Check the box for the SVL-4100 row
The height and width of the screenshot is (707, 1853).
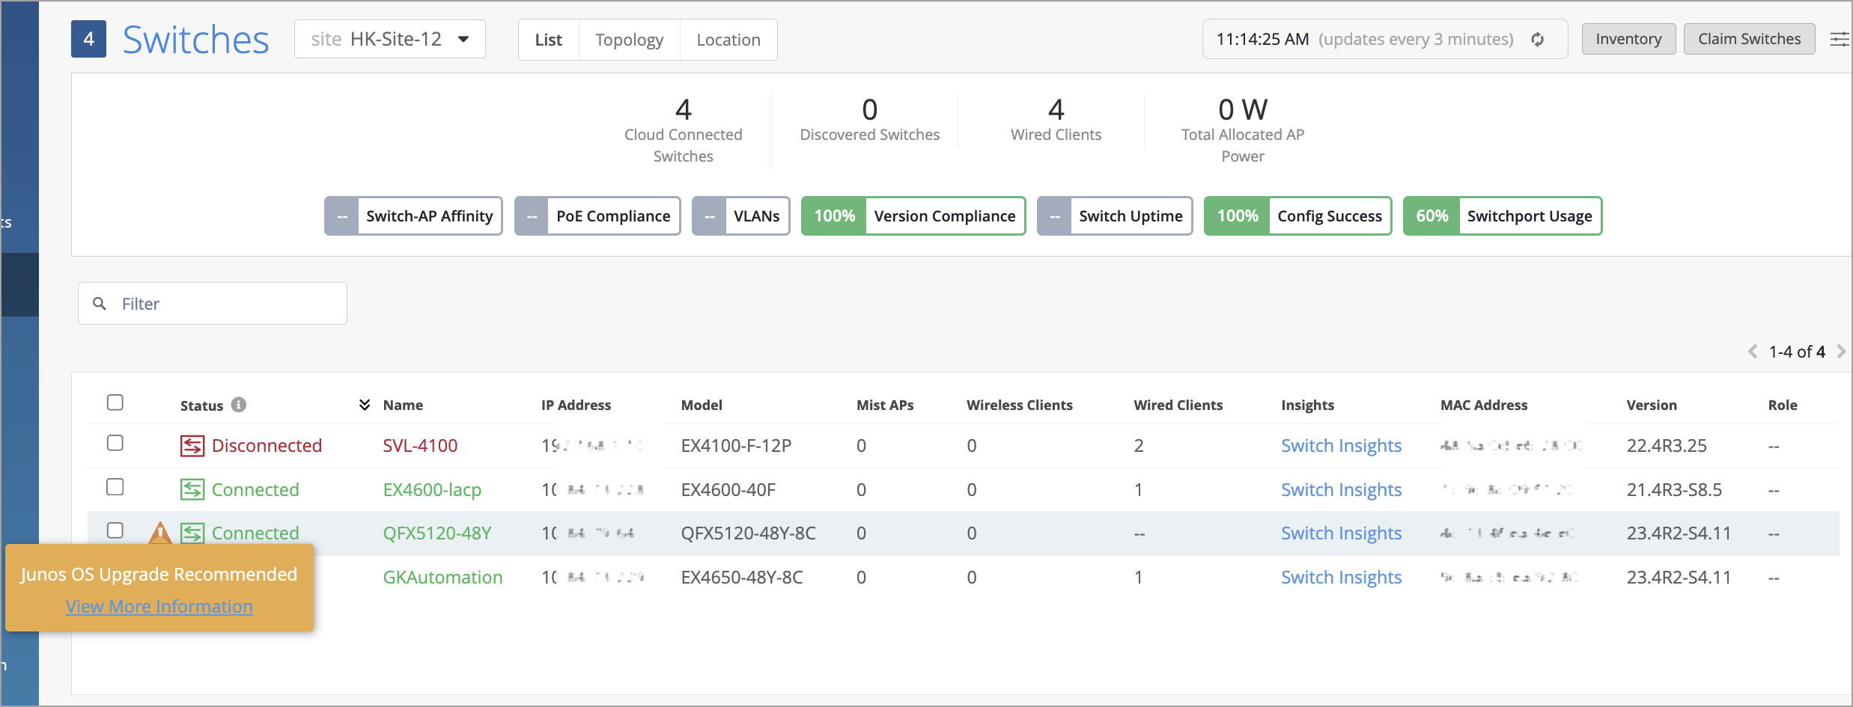tap(115, 443)
